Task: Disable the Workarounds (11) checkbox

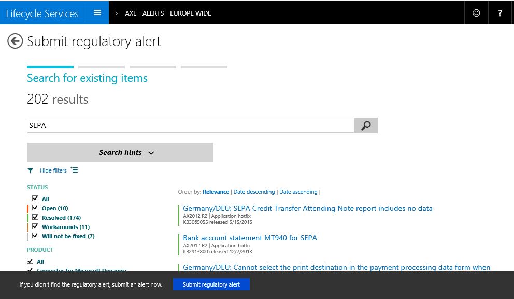Action: pyautogui.click(x=35, y=226)
